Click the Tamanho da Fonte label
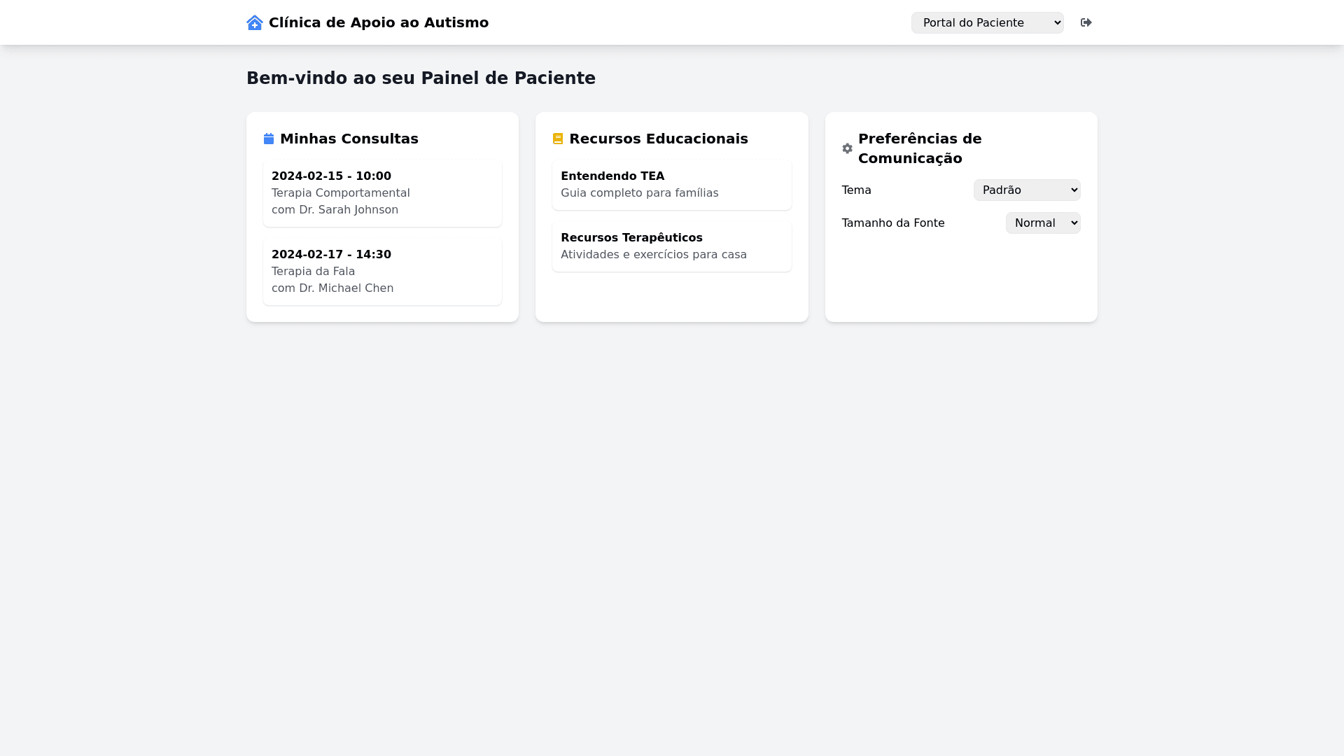Image resolution: width=1344 pixels, height=756 pixels. click(x=892, y=223)
